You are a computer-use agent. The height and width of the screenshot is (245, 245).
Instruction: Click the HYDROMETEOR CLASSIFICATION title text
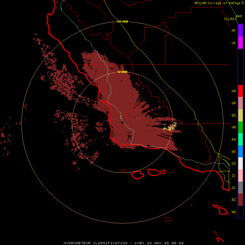tap(96, 243)
